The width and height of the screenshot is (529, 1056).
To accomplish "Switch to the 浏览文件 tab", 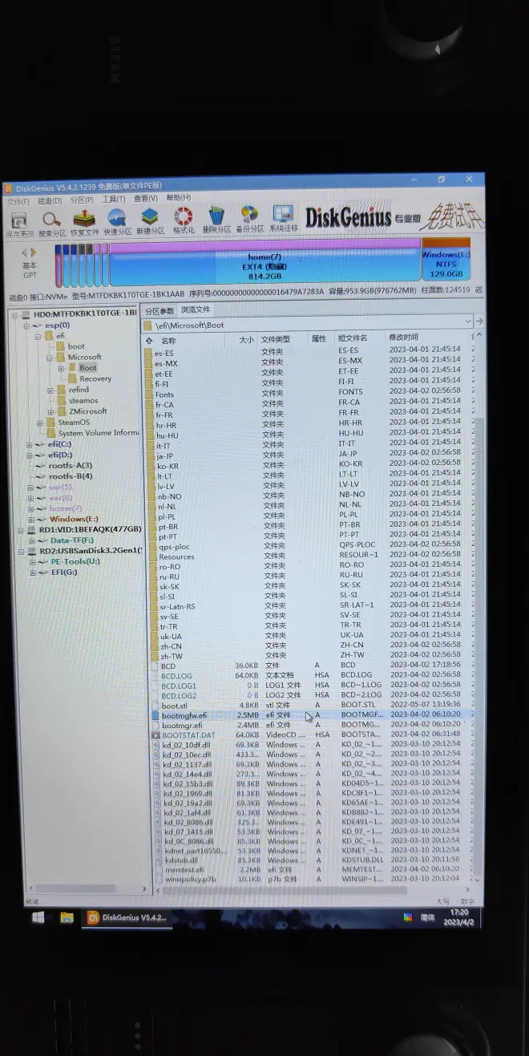I will point(196,310).
